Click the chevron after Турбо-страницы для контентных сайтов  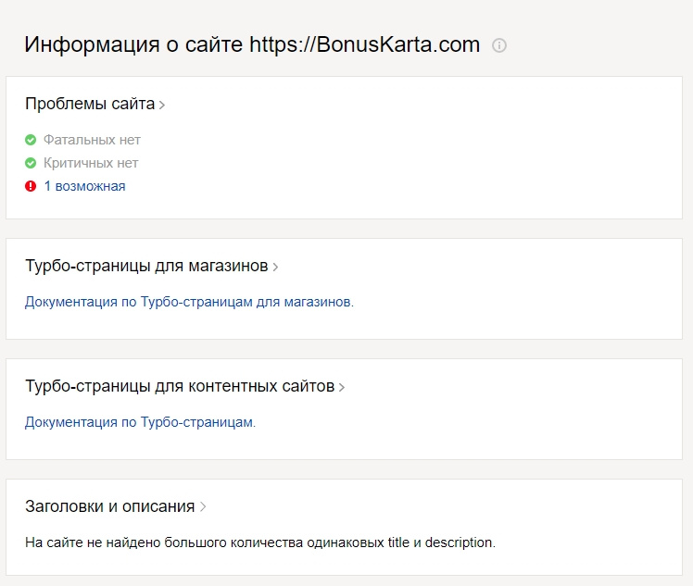pos(342,388)
